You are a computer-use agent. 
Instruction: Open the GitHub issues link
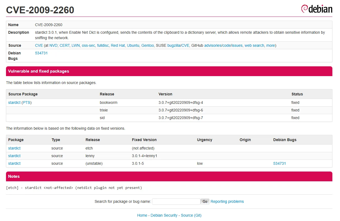237,45
